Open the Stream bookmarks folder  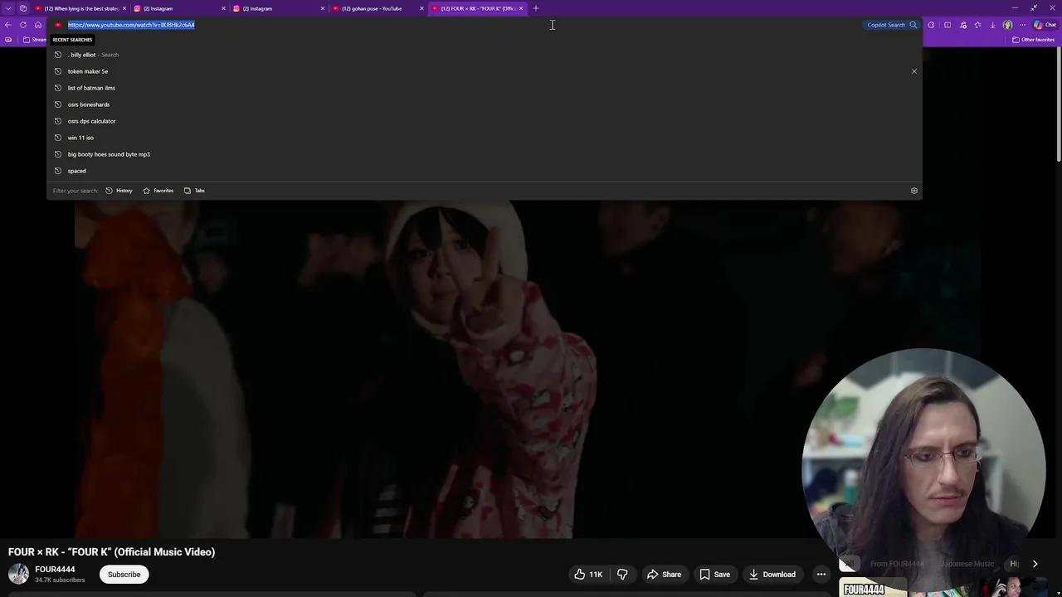pyautogui.click(x=35, y=40)
